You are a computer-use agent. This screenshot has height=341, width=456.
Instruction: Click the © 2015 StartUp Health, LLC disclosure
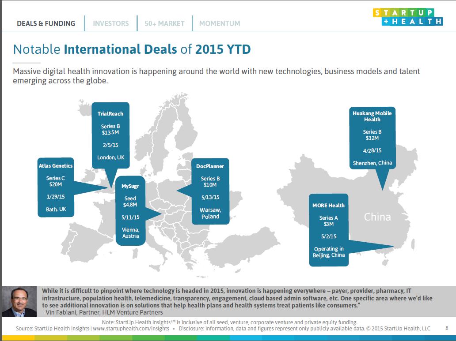pyautogui.click(x=398, y=329)
